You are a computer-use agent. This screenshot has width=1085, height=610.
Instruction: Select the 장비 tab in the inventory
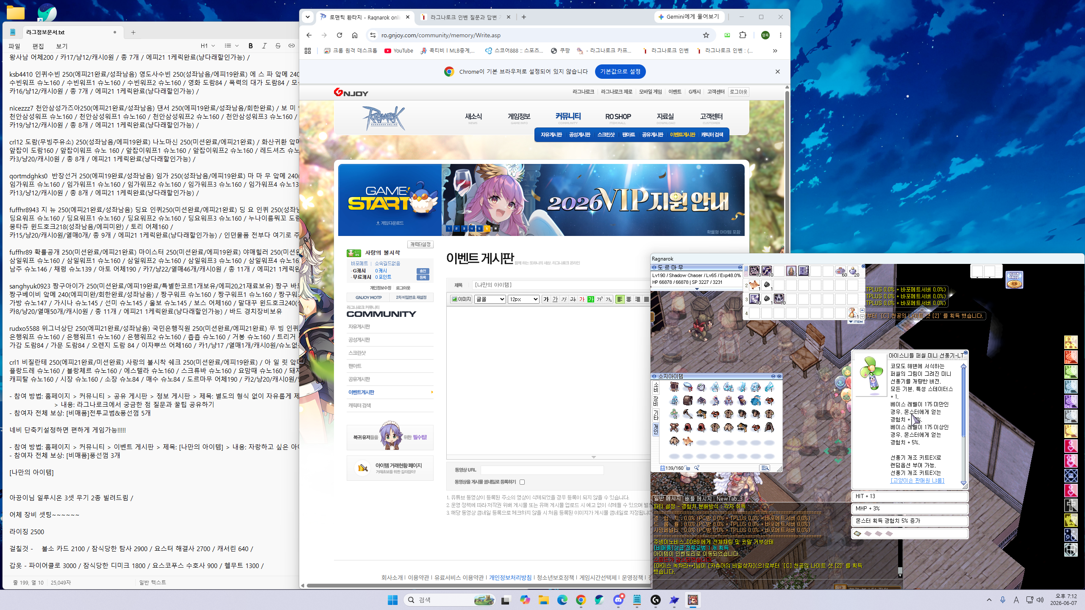point(655,401)
